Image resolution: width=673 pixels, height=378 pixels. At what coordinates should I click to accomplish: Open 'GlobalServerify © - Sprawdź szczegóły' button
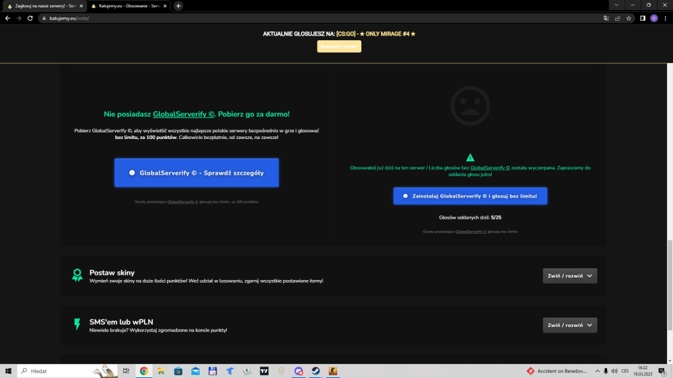point(197,173)
